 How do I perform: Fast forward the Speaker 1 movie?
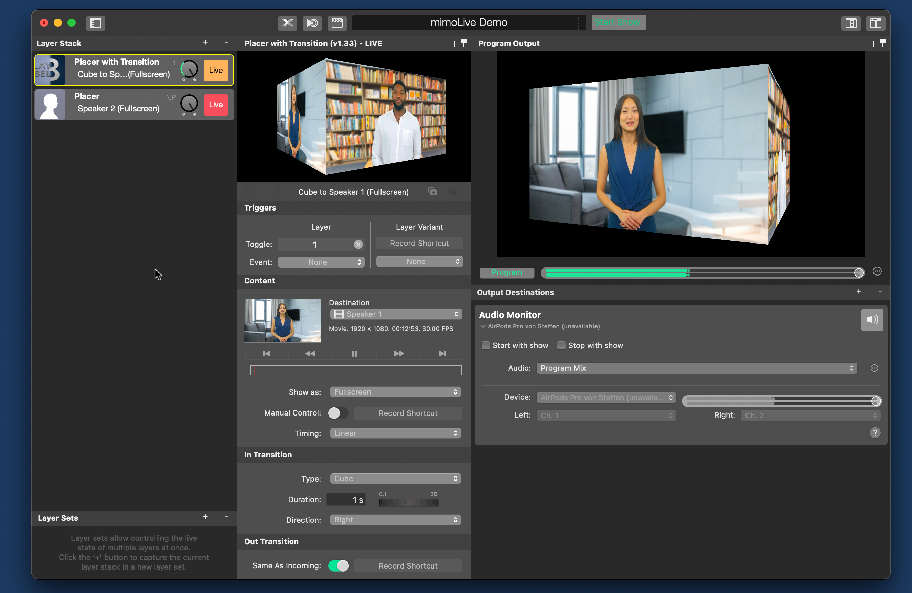pos(398,353)
